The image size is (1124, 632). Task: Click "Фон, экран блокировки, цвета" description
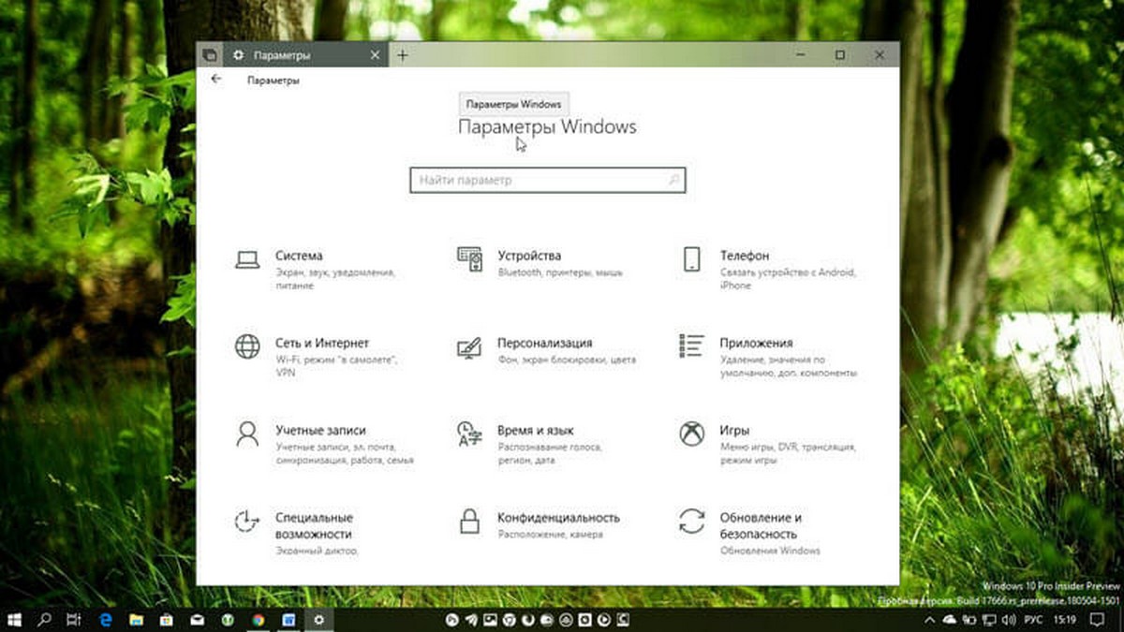[x=567, y=360]
